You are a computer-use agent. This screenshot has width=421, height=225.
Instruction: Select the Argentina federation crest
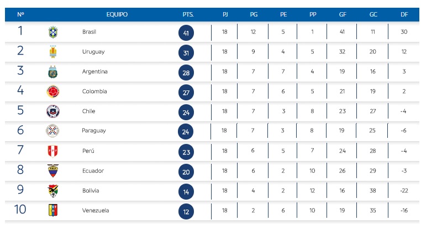click(53, 72)
